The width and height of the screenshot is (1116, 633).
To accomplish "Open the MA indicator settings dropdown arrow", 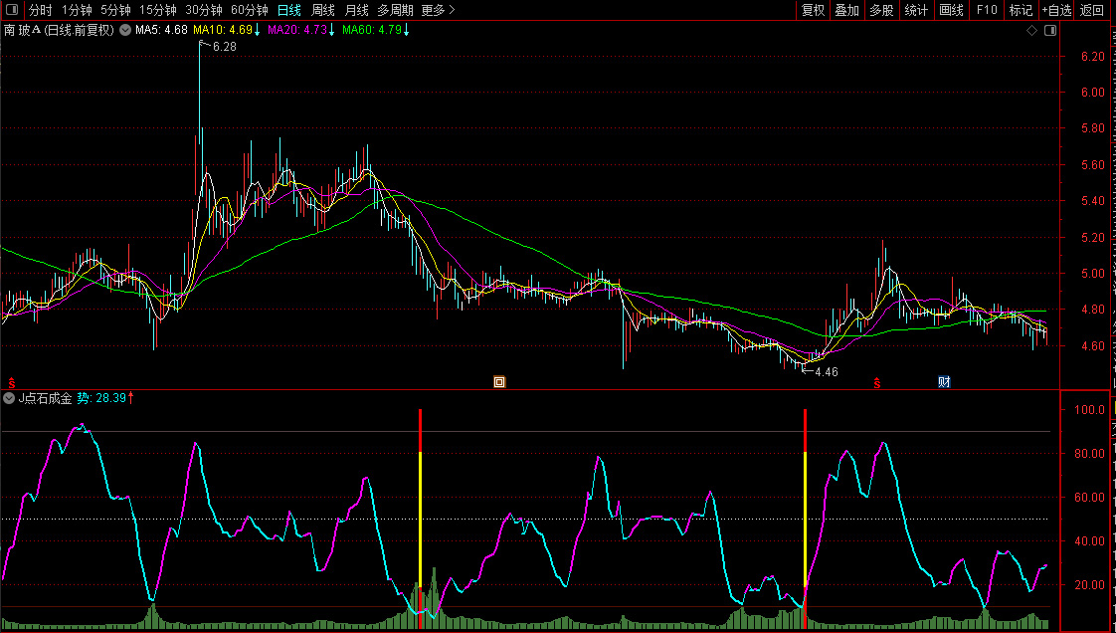I will pos(125,30).
